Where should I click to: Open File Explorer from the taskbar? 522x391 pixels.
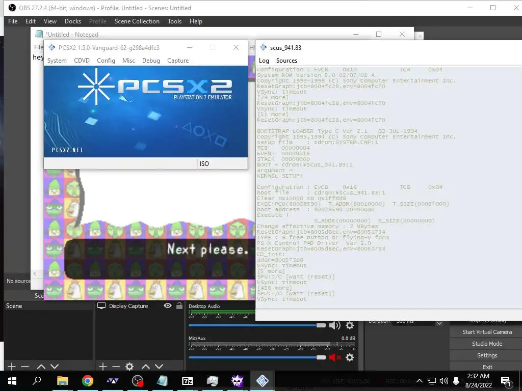coord(62,381)
